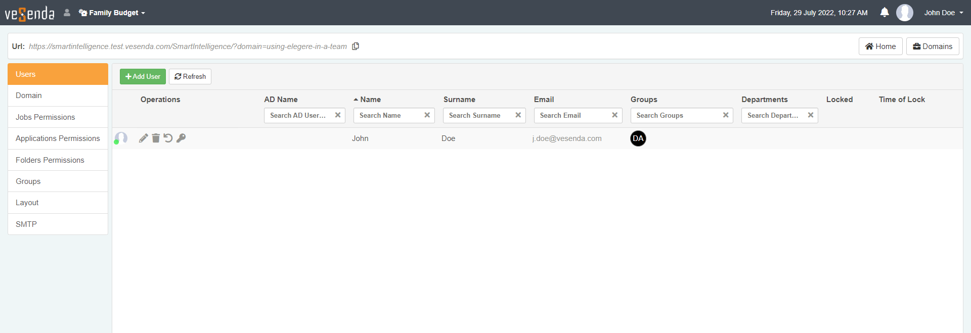Click the trash delete icon in user row
Viewport: 971px width, 333px height.
pos(156,138)
